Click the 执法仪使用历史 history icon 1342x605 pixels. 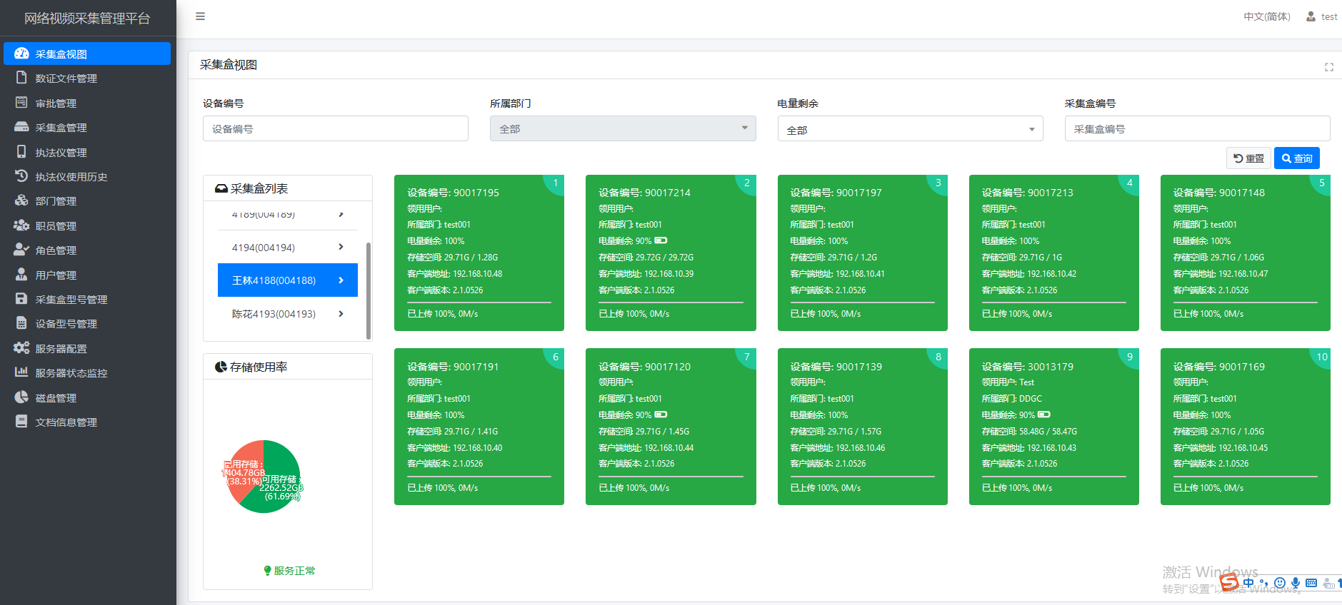[21, 176]
